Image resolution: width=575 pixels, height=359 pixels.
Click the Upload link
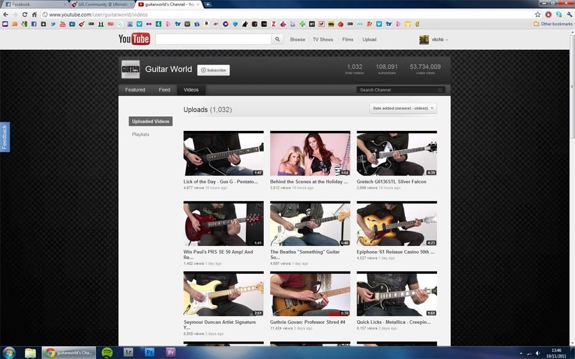(369, 40)
